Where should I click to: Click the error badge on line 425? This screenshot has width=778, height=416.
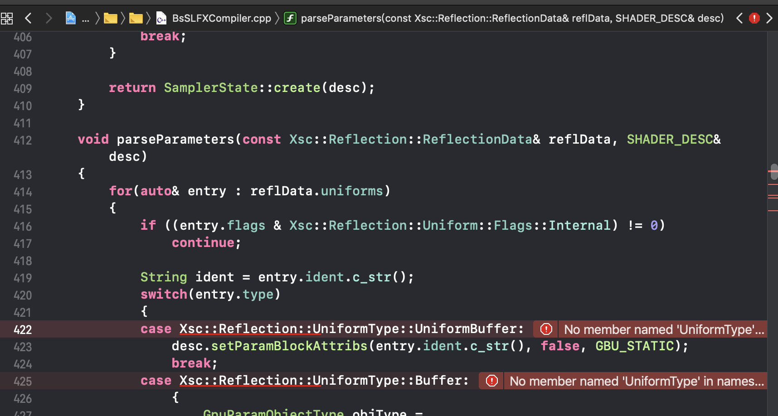tap(491, 381)
